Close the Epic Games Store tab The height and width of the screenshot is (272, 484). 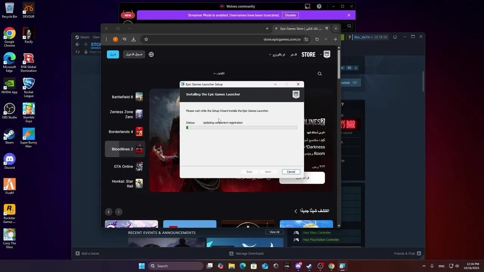click(276, 28)
